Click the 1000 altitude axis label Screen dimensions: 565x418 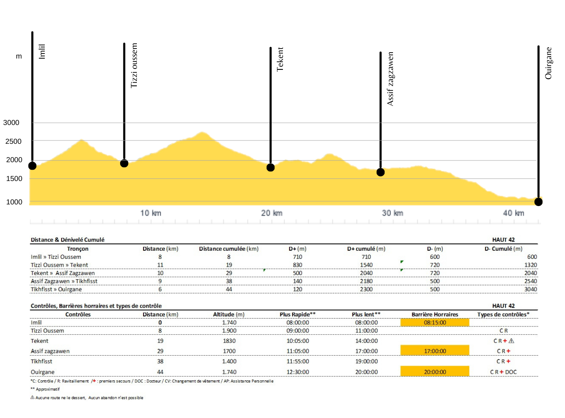click(14, 202)
